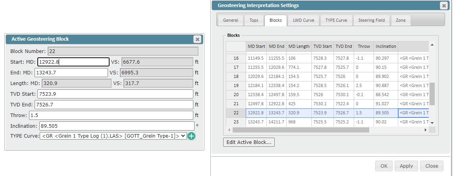Click the MD End column header
The image size is (453, 176).
tap(276, 46)
